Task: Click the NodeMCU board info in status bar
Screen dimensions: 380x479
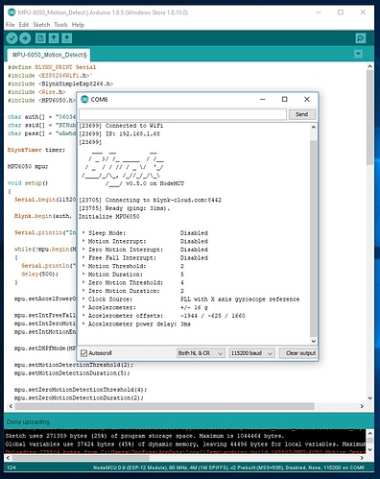Action: pos(228,467)
